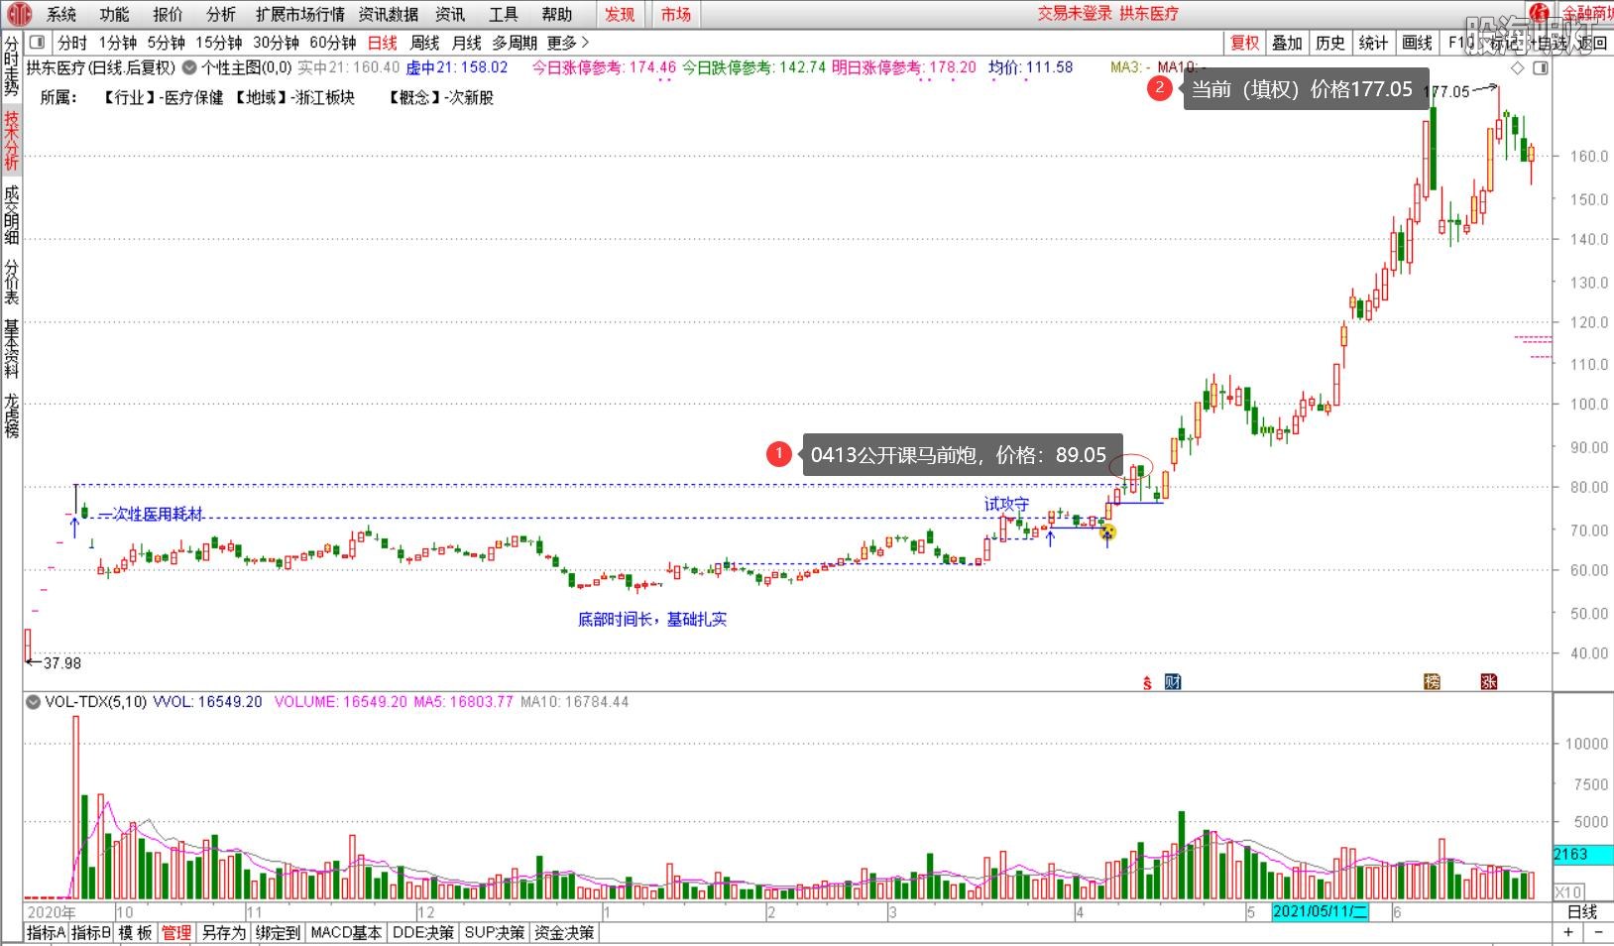Viewport: 1614px width, 946px height.
Task: Click the 指标A tab
Action: point(46,933)
